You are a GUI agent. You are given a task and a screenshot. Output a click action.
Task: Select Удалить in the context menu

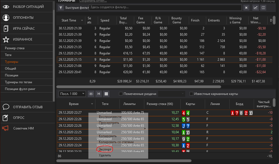[105, 155]
